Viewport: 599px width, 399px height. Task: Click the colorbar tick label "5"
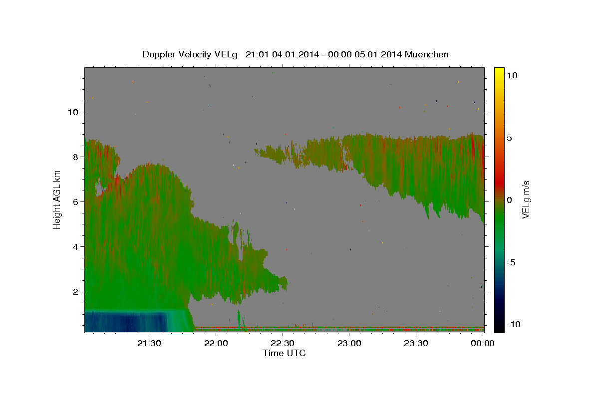point(509,138)
